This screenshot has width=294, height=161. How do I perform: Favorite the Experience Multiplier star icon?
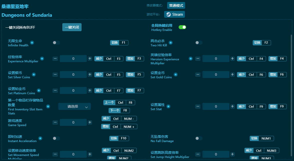click(x=42, y=59)
